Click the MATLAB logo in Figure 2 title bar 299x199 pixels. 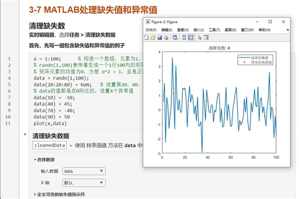click(148, 22)
